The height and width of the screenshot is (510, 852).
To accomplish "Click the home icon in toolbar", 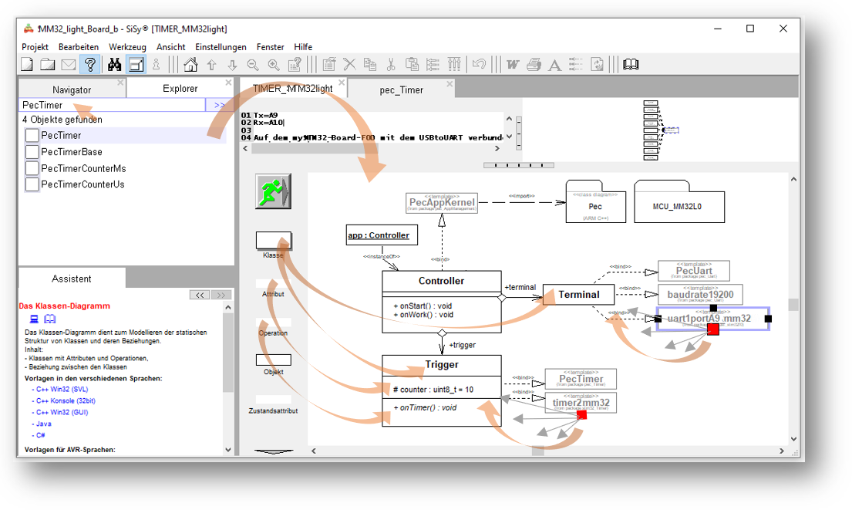I will (190, 65).
